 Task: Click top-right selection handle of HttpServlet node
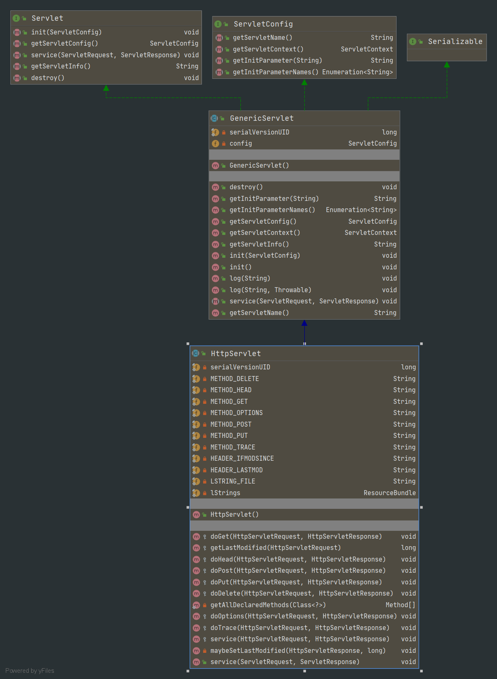pyautogui.click(x=421, y=344)
